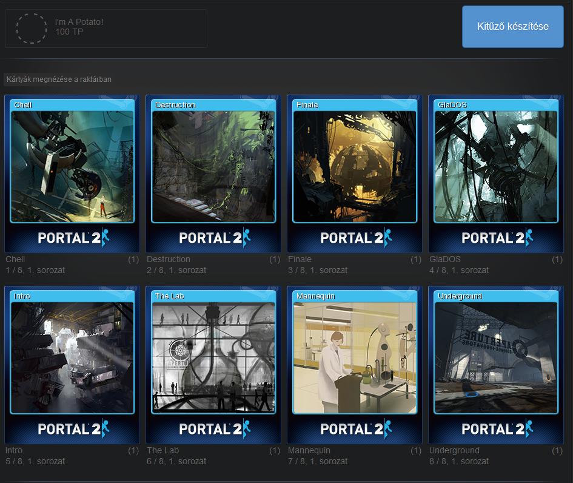Click the (1) count beside The Lab
The width and height of the screenshot is (573, 483).
pyautogui.click(x=275, y=451)
